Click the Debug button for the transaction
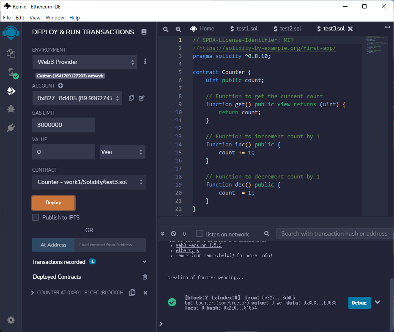 [359, 303]
